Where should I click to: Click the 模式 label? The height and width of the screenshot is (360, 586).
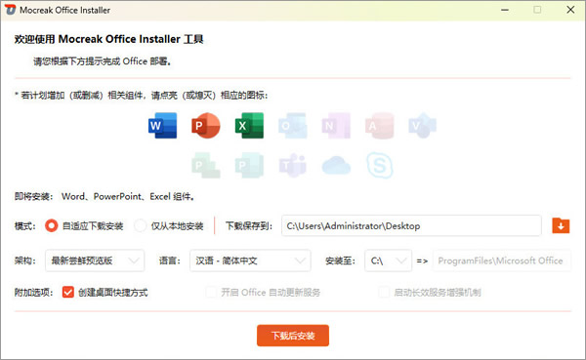click(x=25, y=226)
